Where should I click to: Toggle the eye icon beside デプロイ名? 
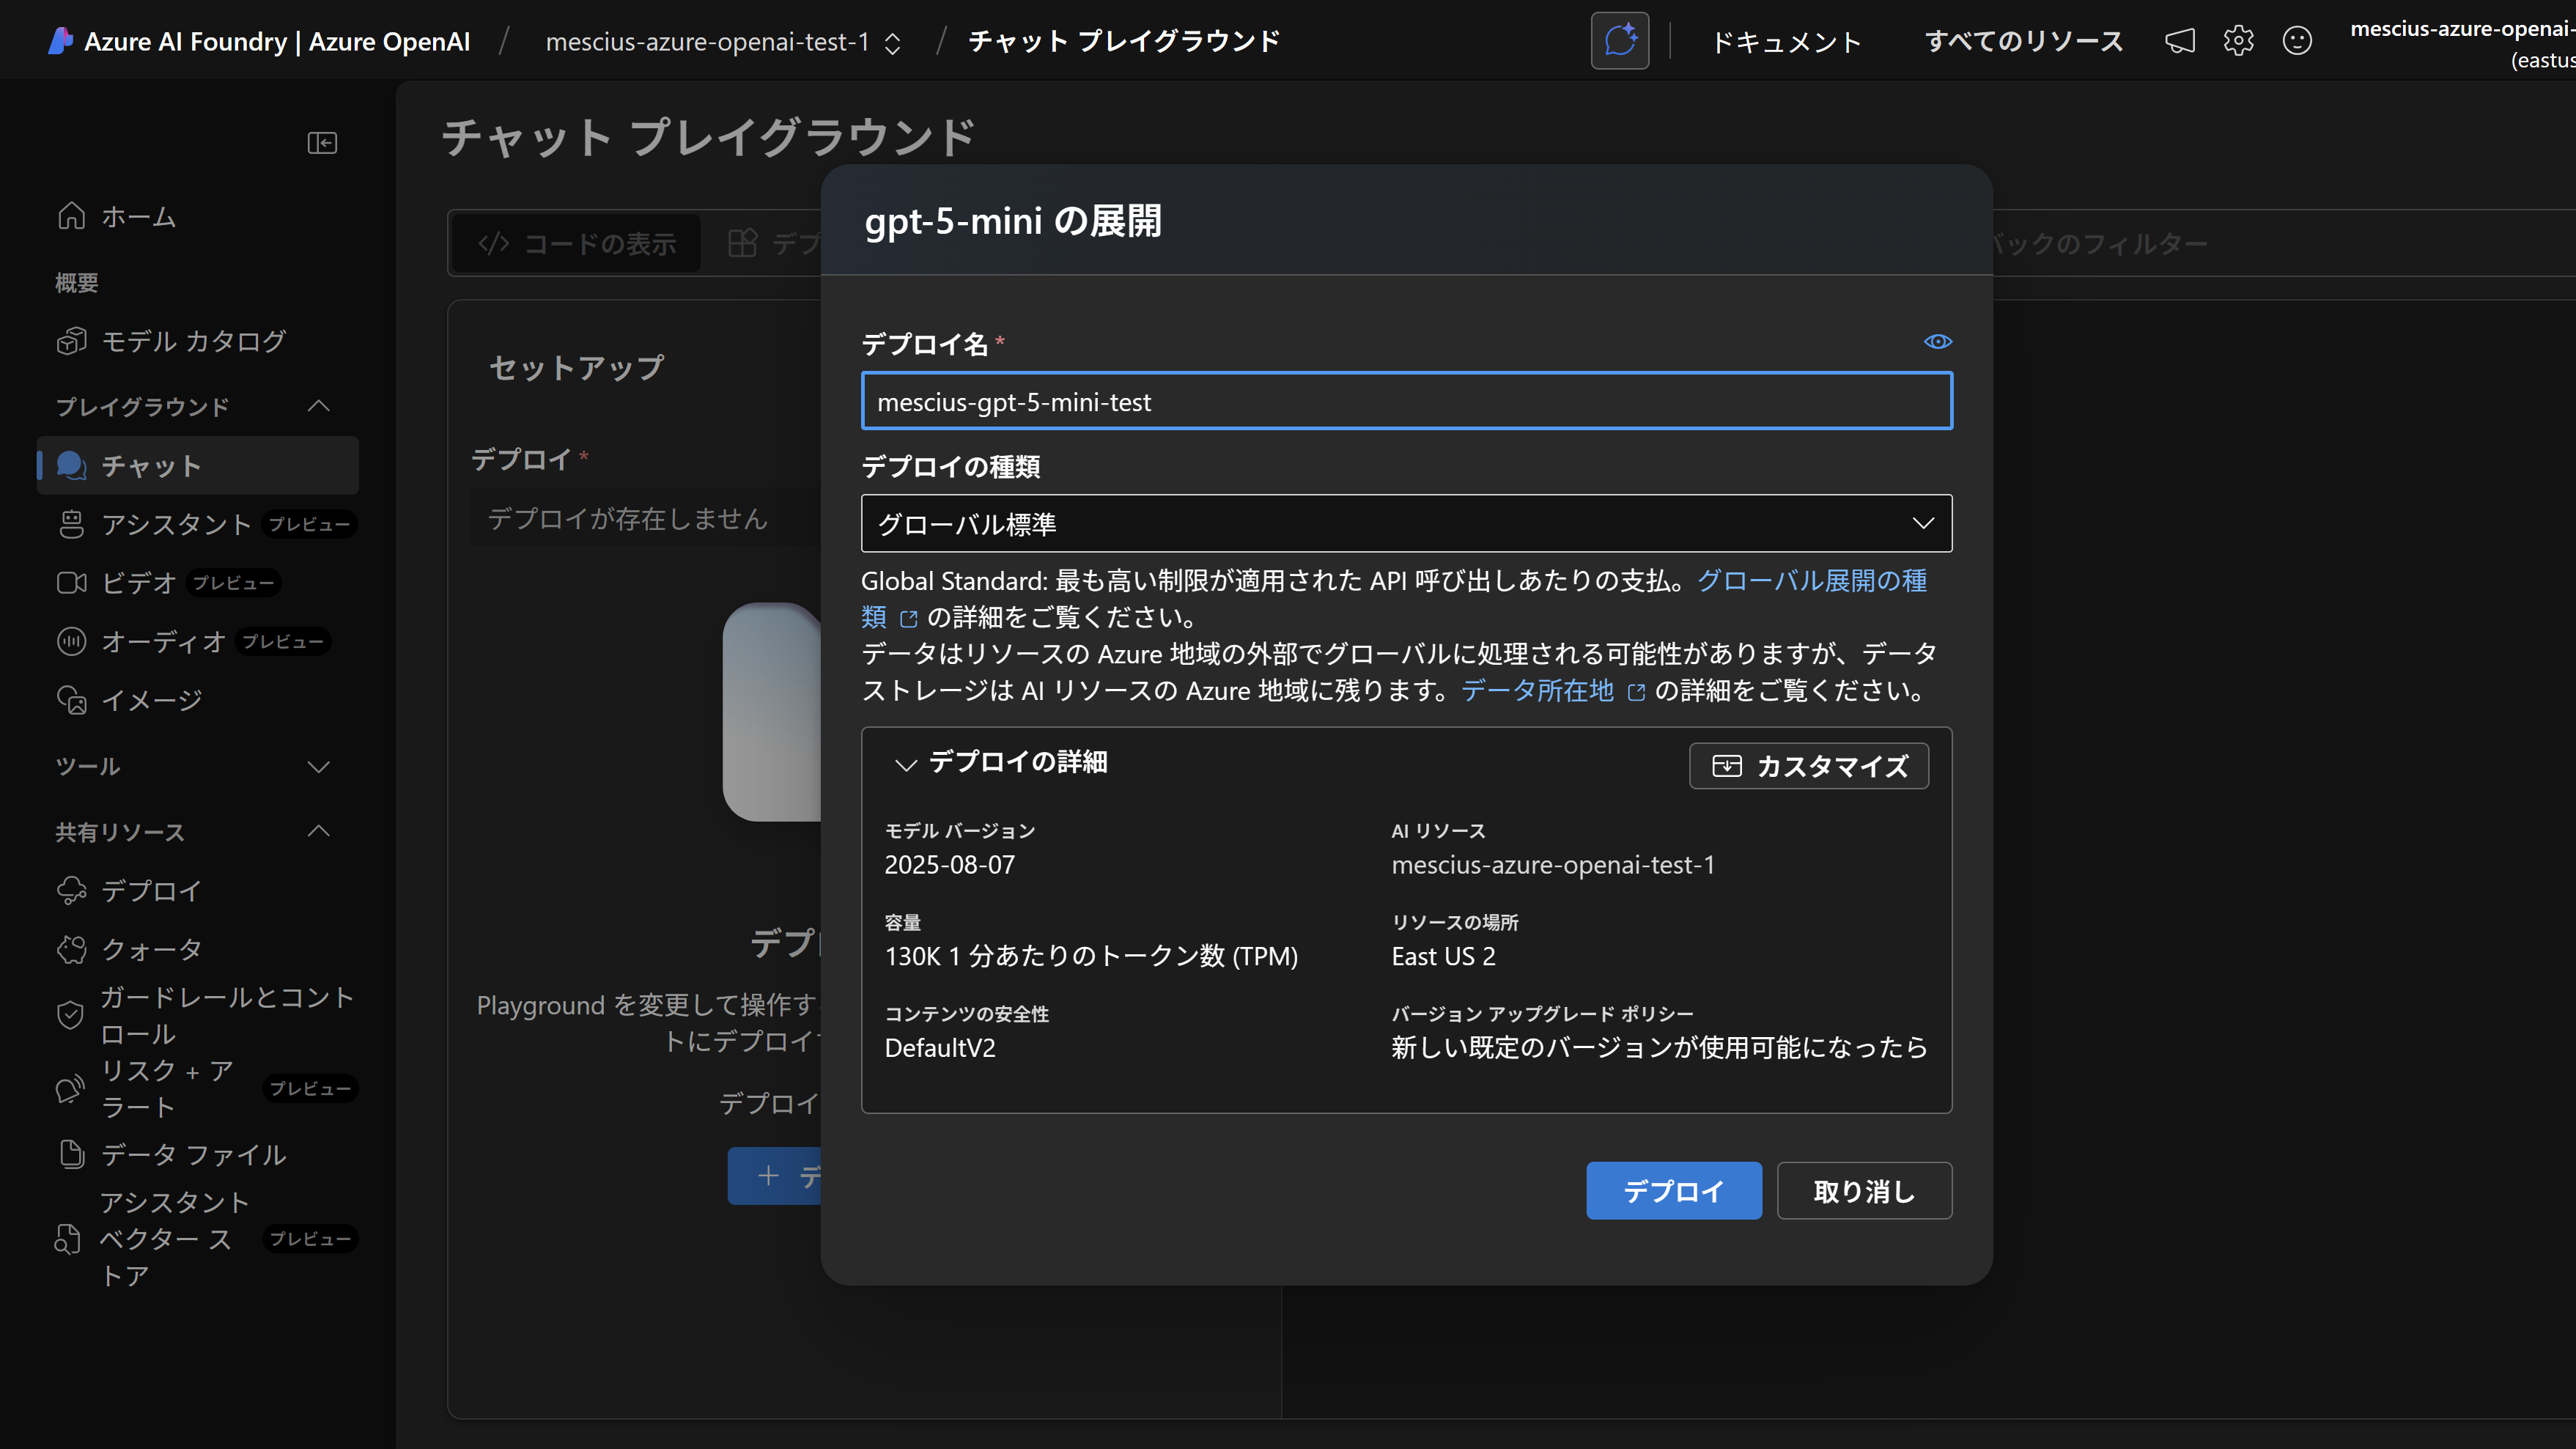click(1937, 342)
